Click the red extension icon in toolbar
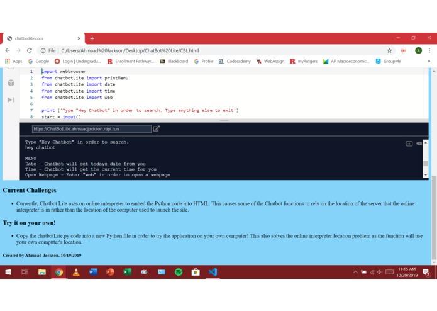437x311 pixels. coord(403,50)
